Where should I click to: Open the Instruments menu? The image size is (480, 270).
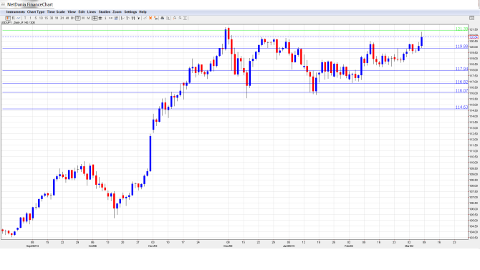pyautogui.click(x=15, y=12)
